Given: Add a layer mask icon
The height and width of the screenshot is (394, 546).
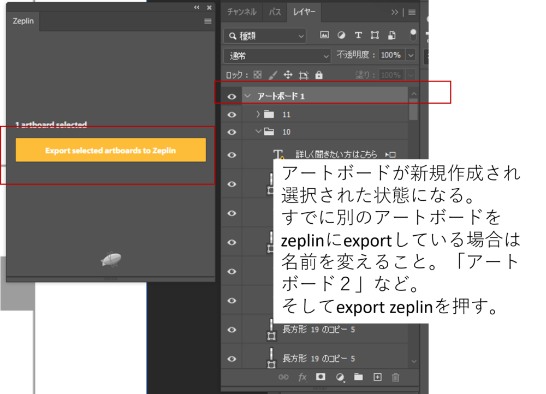Looking at the screenshot, I should click(x=321, y=377).
